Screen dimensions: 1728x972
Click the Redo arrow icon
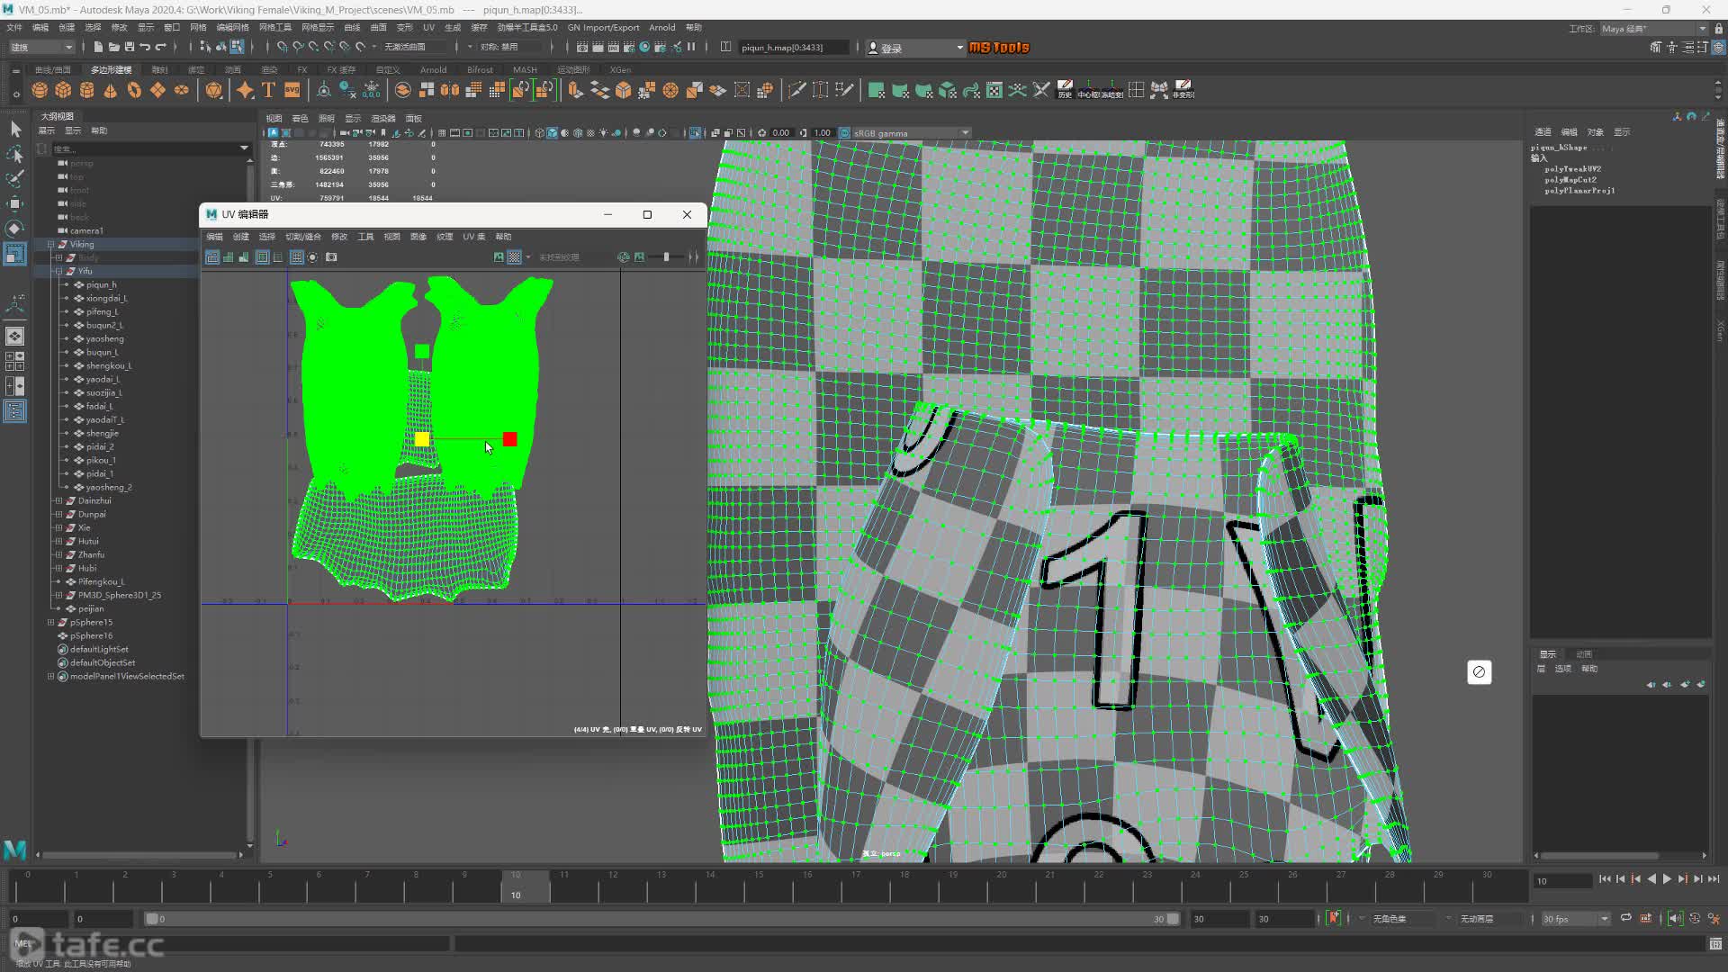click(160, 47)
